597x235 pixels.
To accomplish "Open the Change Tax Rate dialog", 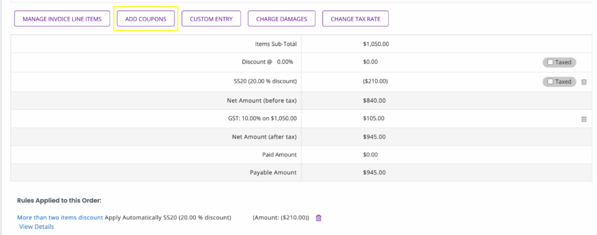I will (356, 19).
